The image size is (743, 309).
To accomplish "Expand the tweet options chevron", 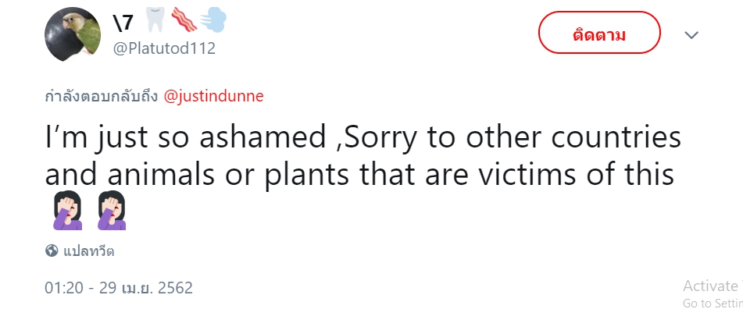I will point(691,35).
